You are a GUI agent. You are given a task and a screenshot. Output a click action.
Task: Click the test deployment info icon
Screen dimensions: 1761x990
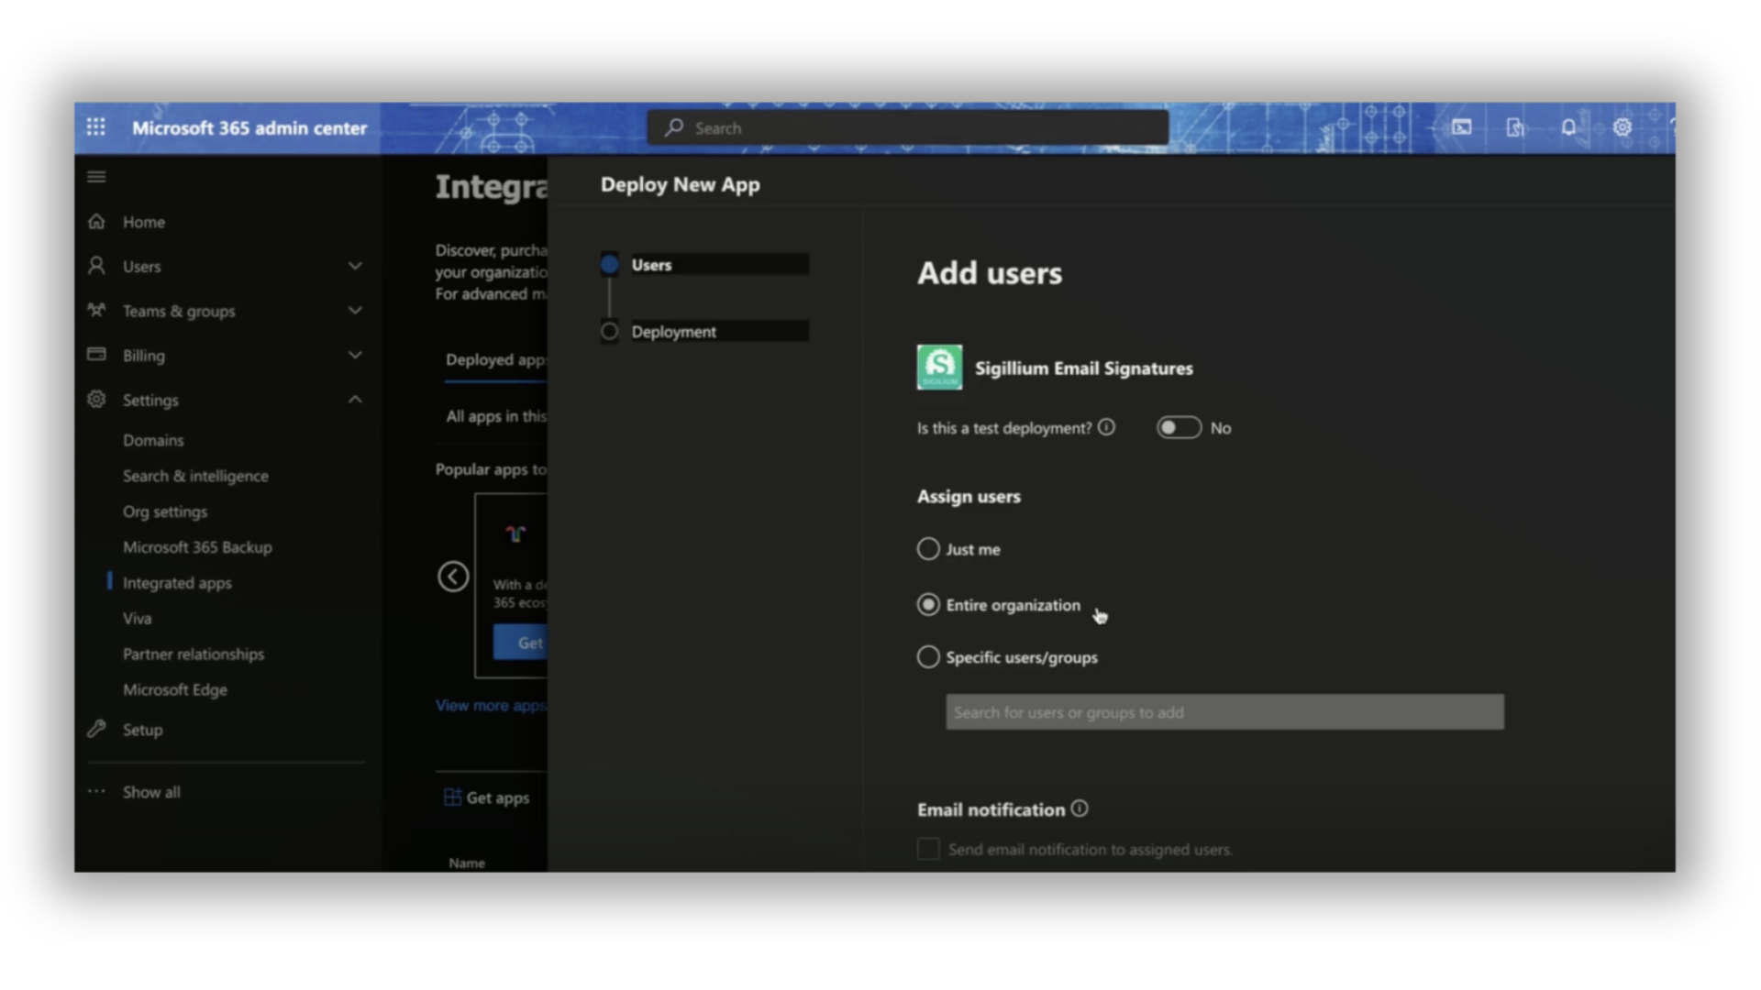click(1107, 427)
